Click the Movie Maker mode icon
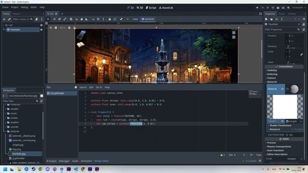Image resolution: width=308 pixels, height=173 pixels. tap(288, 8)
